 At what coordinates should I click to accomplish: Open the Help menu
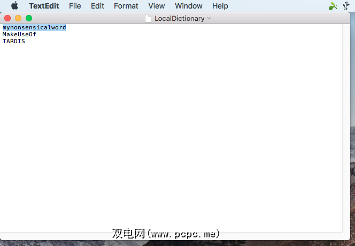pos(220,6)
